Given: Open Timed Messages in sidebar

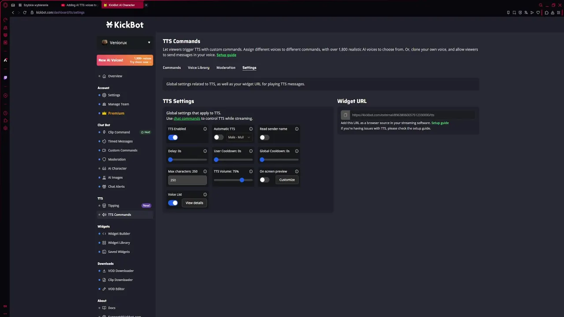Looking at the screenshot, I should 120,141.
